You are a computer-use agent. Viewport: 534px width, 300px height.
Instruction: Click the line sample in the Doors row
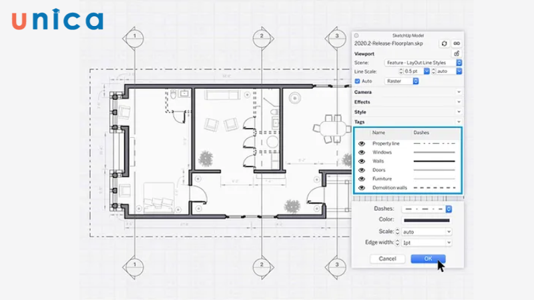click(435, 170)
